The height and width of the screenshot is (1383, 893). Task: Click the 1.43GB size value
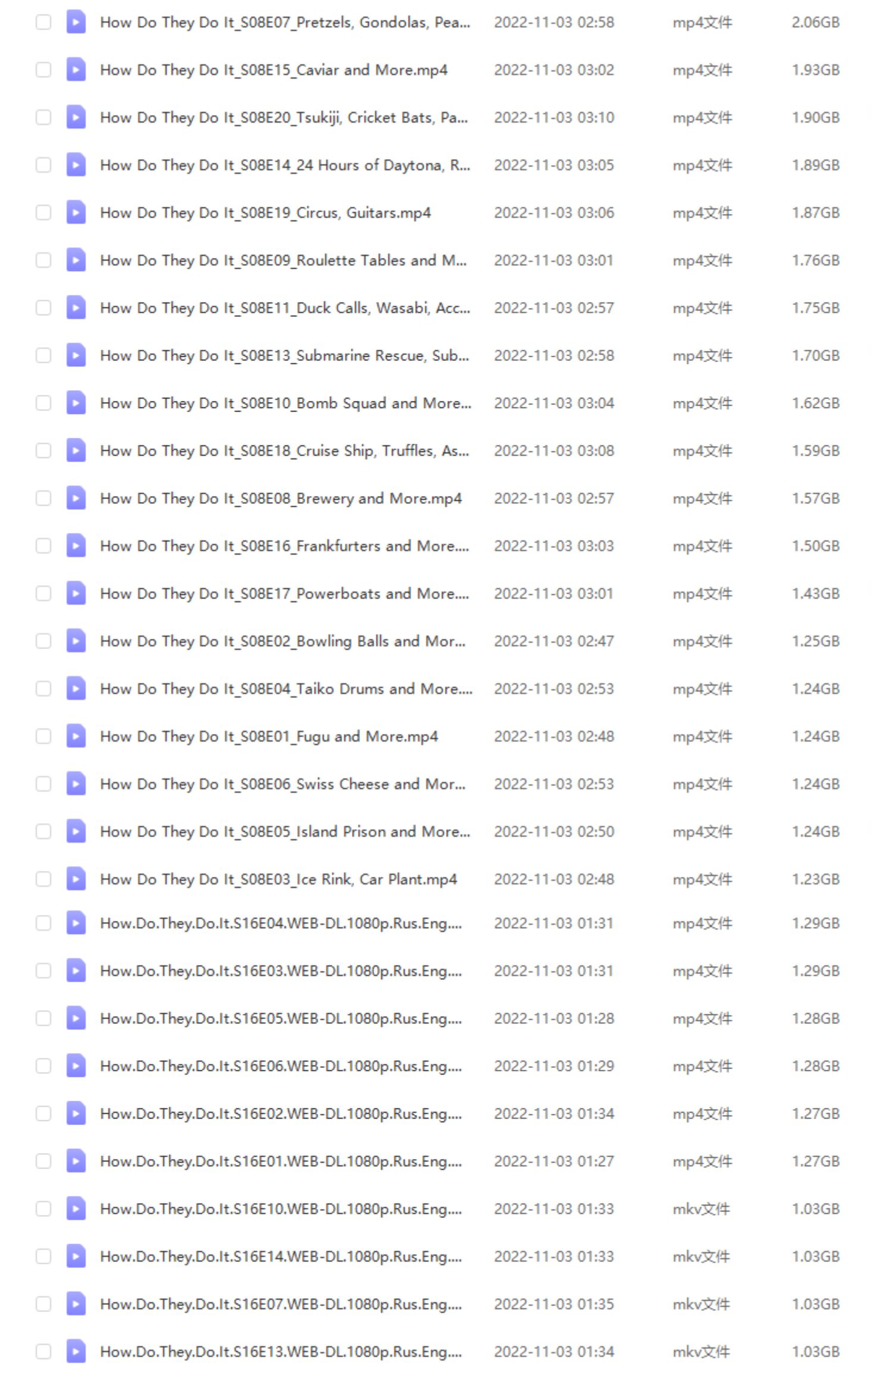816,594
